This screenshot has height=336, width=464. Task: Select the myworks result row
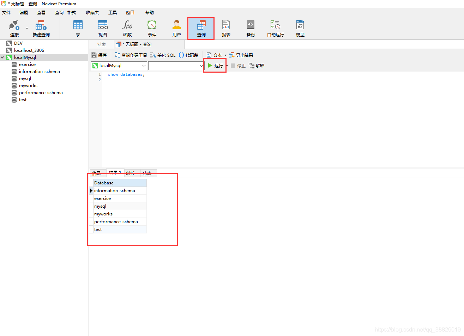(x=120, y=214)
